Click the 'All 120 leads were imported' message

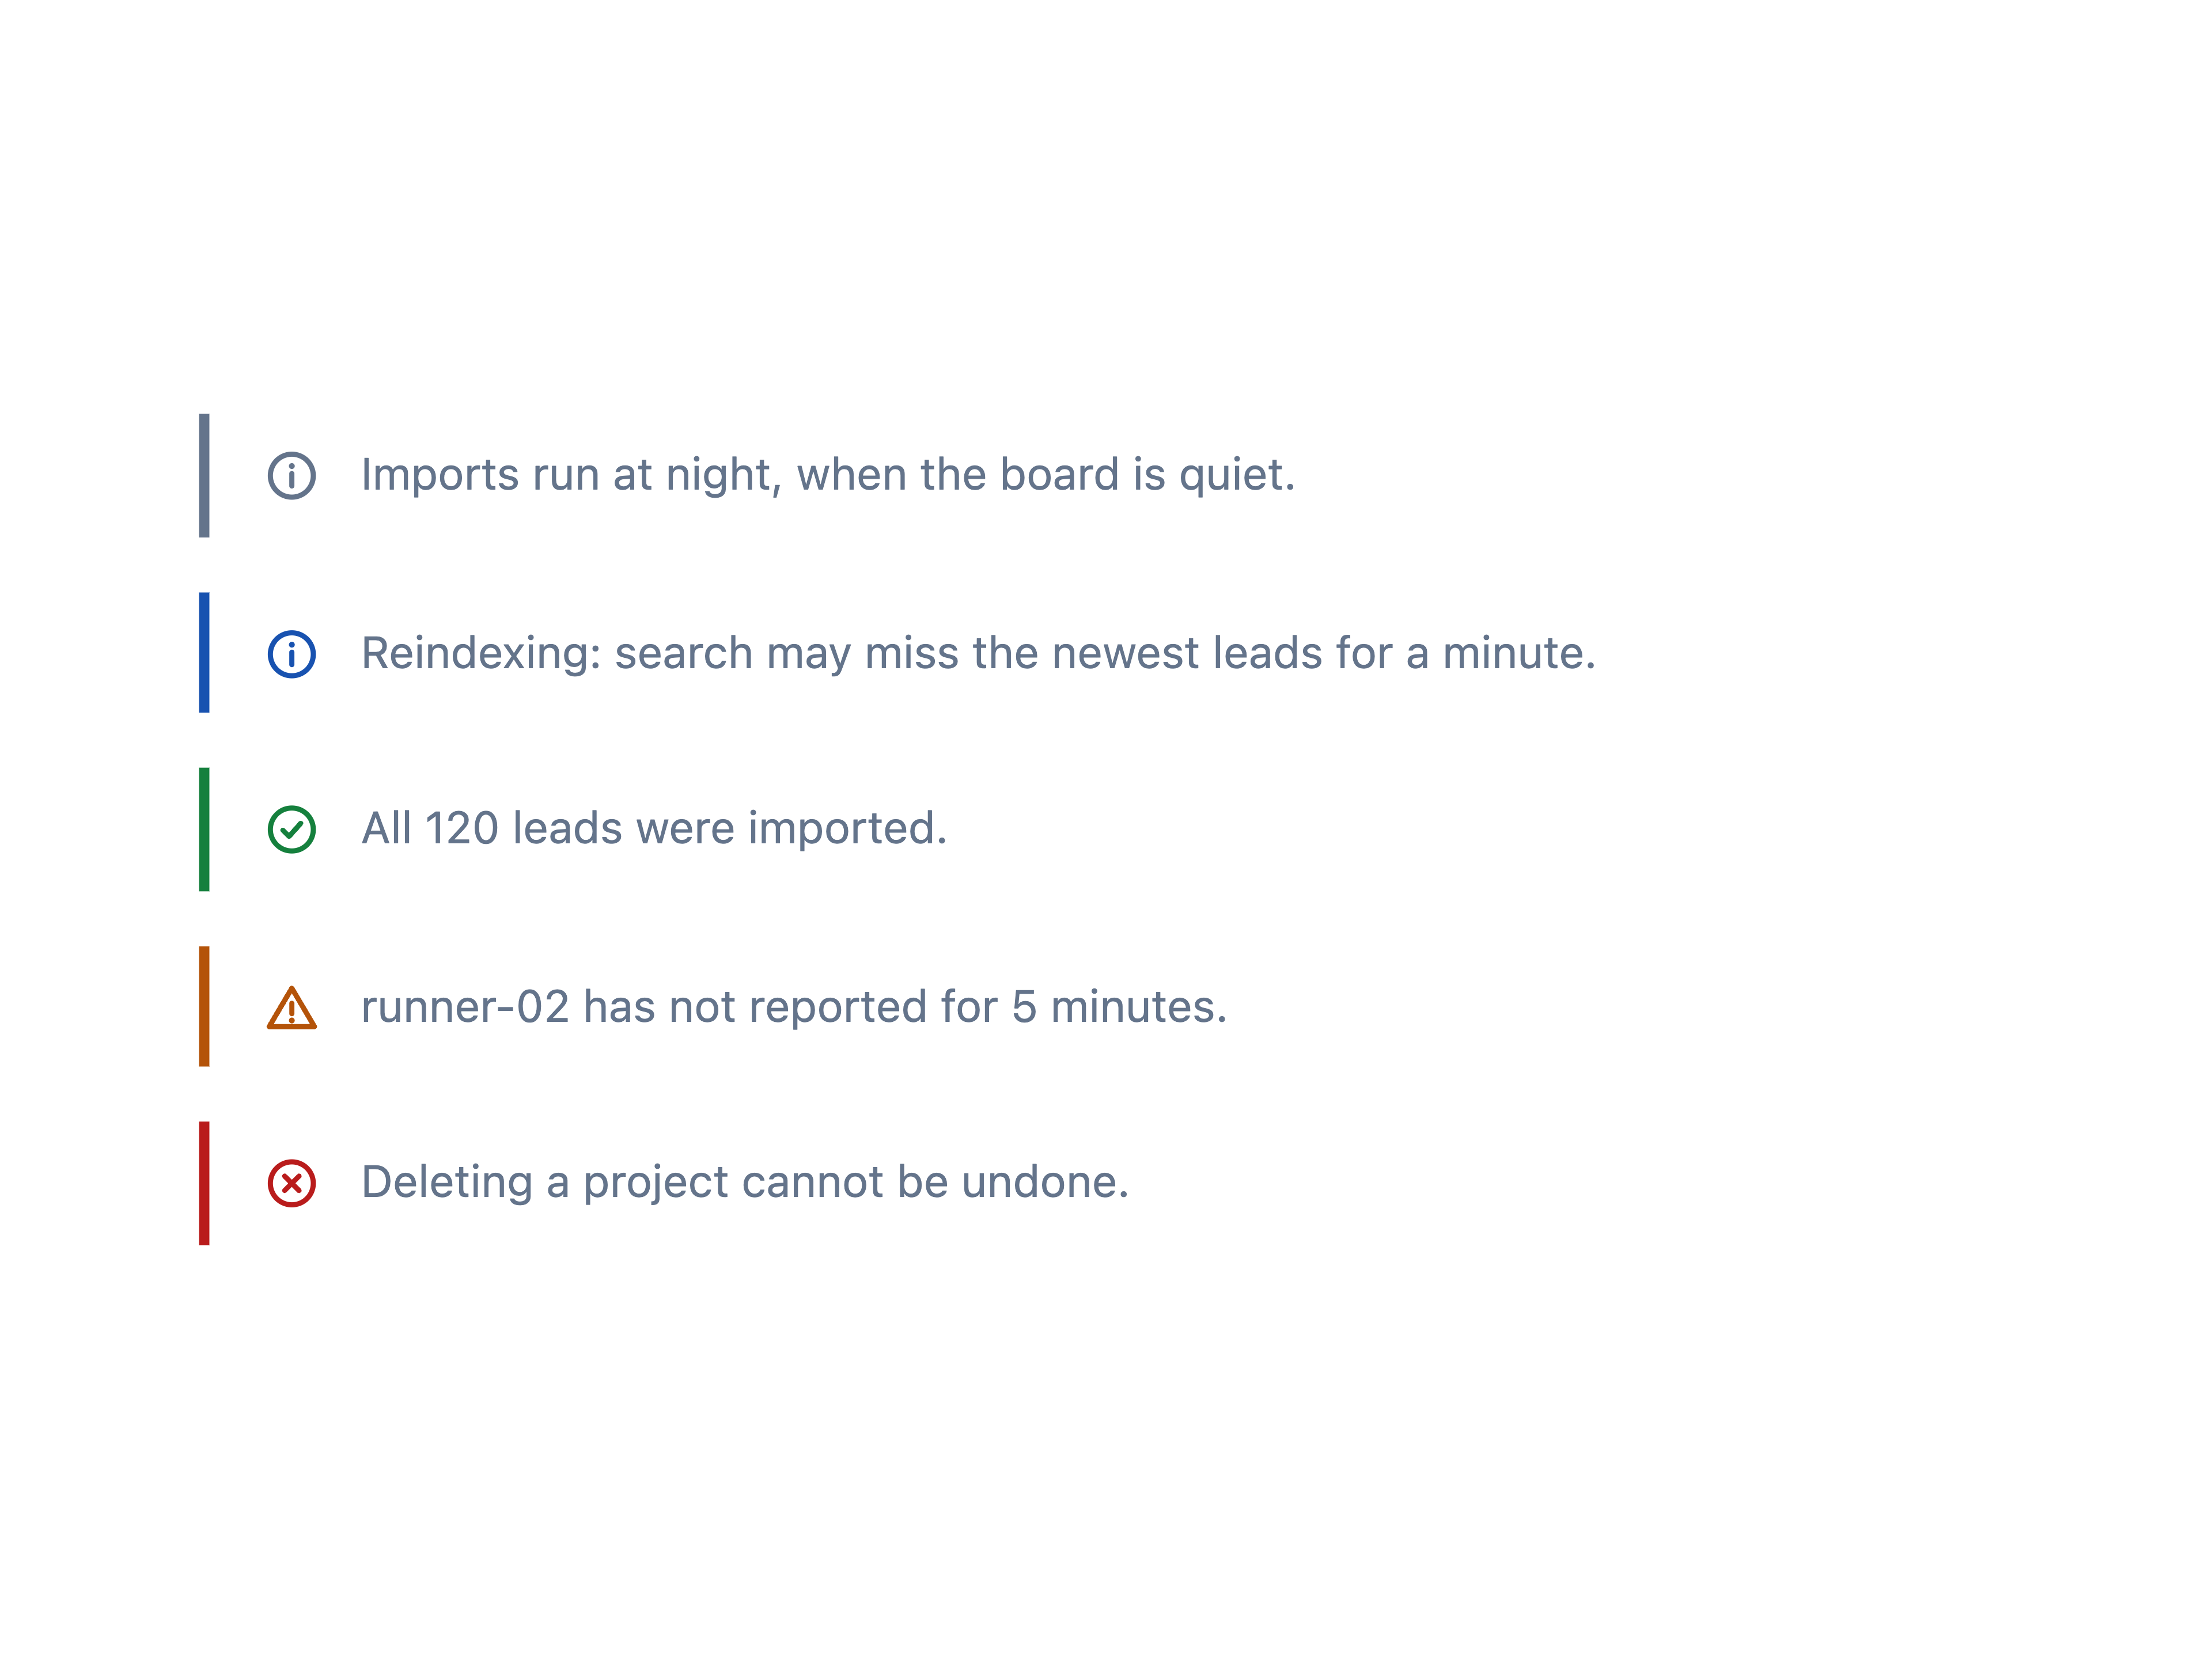tap(654, 829)
